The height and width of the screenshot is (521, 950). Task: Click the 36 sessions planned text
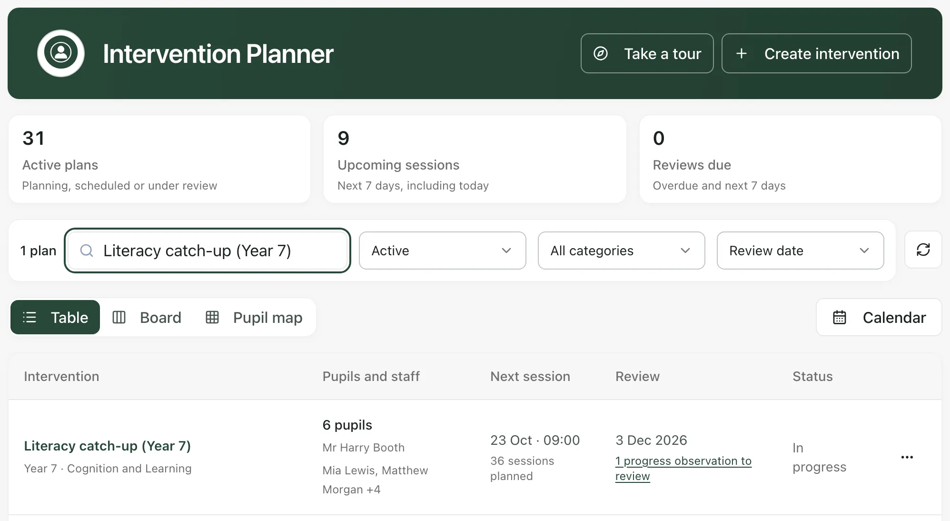tap(522, 469)
